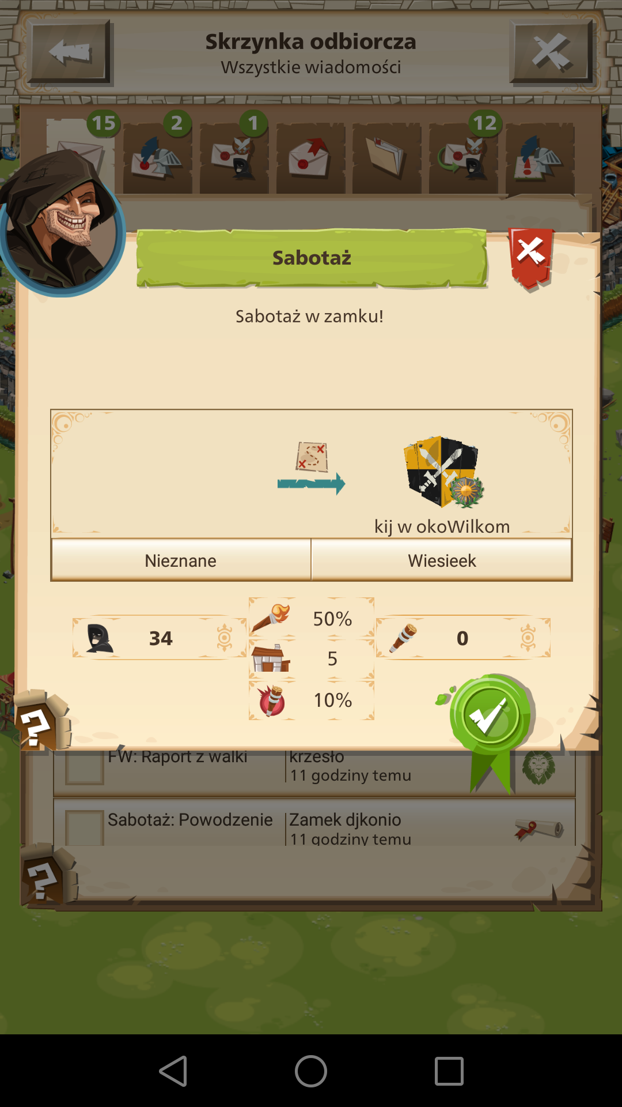Tap the back arrow in inbox header
The height and width of the screenshot is (1107, 622).
pyautogui.click(x=70, y=52)
